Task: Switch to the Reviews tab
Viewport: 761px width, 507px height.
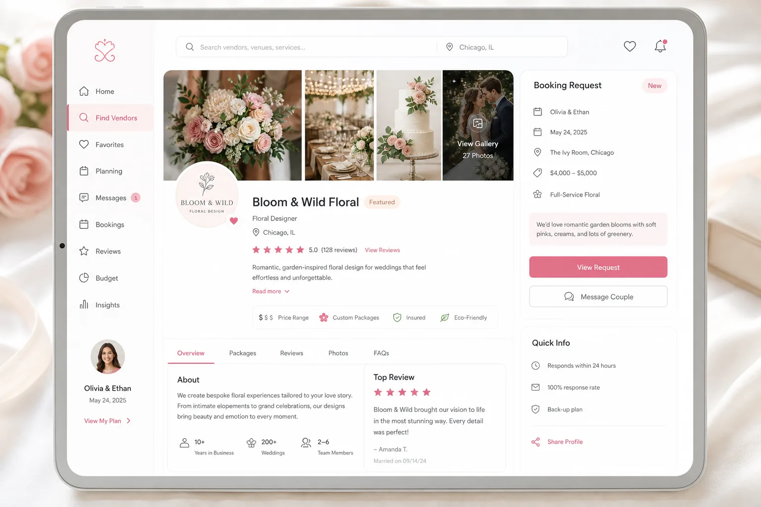Action: pyautogui.click(x=291, y=353)
